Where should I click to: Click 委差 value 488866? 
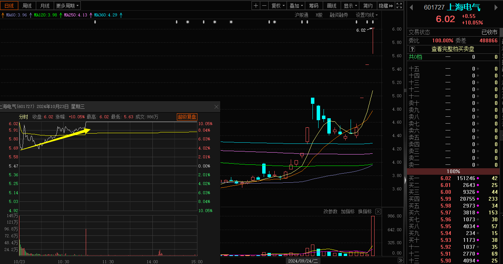point(488,40)
